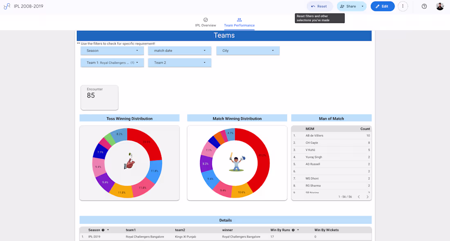Select the Yuvraj Singh row
The height and width of the screenshot is (241, 450).
point(331,157)
